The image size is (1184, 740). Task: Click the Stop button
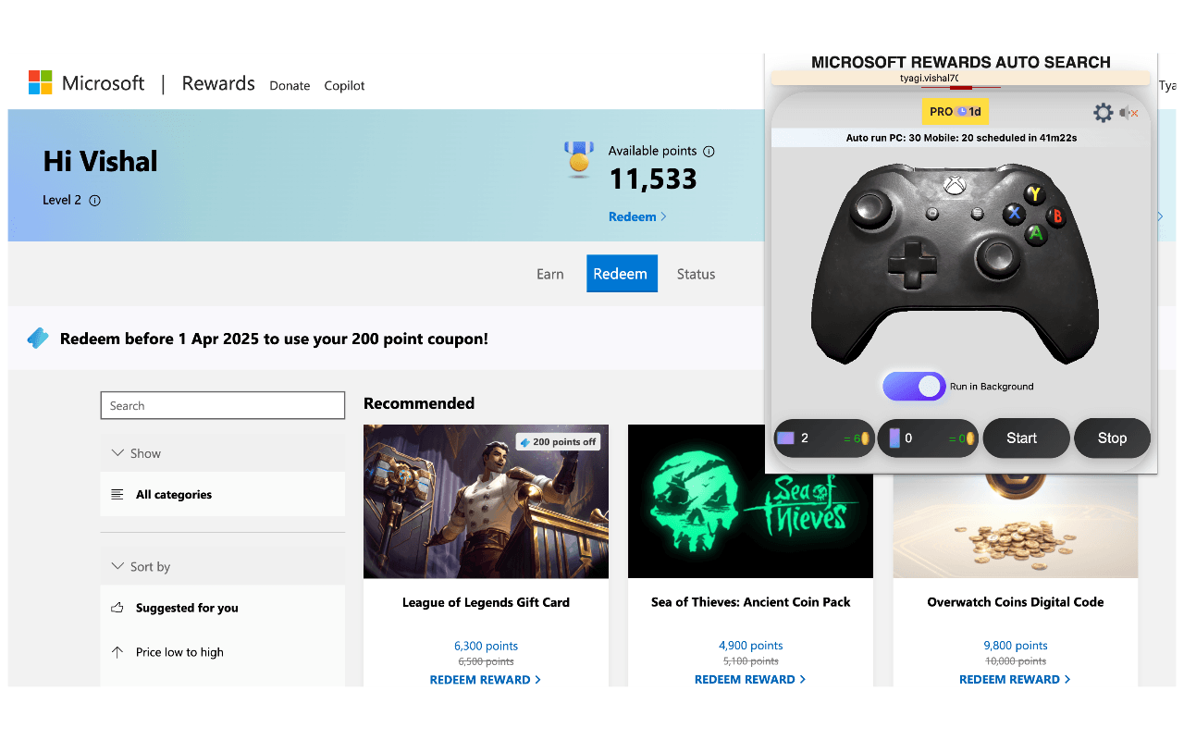pos(1112,438)
